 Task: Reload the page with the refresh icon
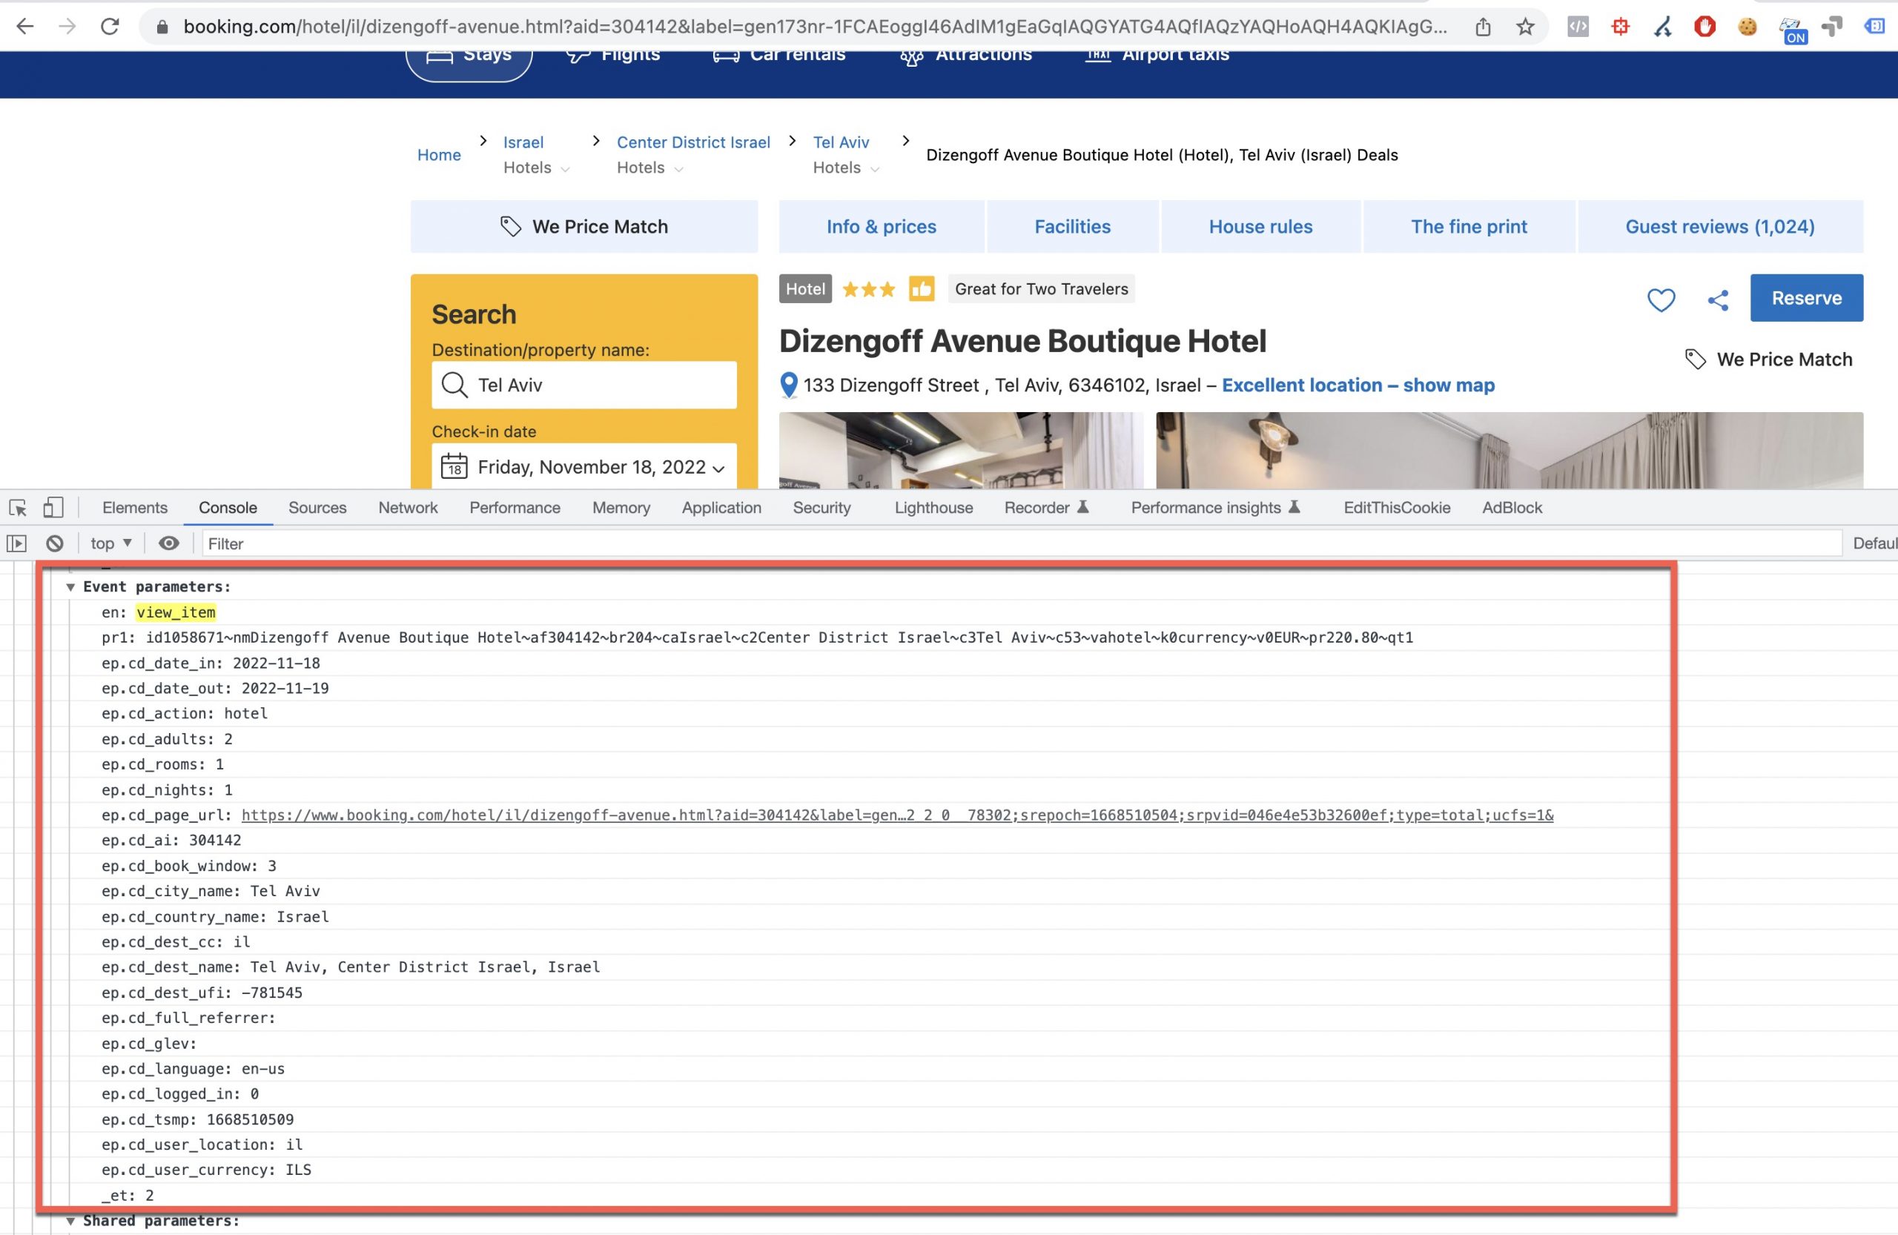pyautogui.click(x=110, y=26)
